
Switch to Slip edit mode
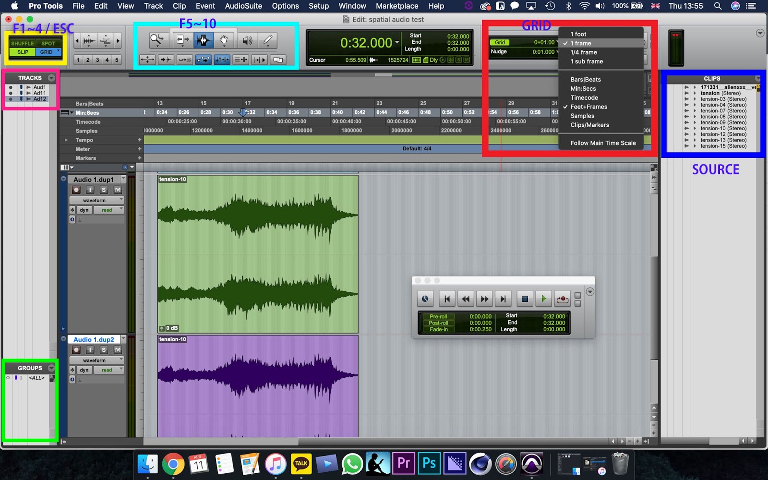pos(22,52)
